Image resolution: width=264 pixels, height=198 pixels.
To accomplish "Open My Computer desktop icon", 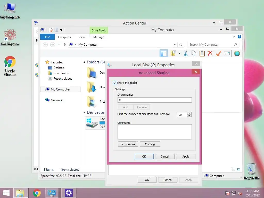I will pyautogui.click(x=10, y=11).
